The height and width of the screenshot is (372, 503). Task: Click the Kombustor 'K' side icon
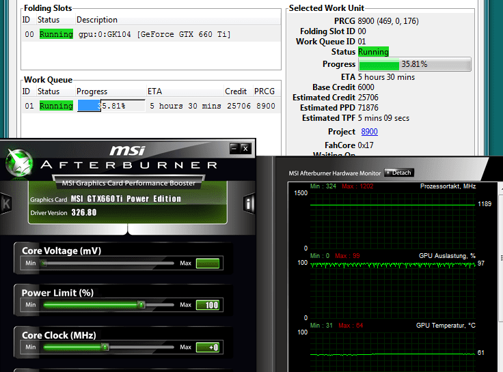coord(5,203)
